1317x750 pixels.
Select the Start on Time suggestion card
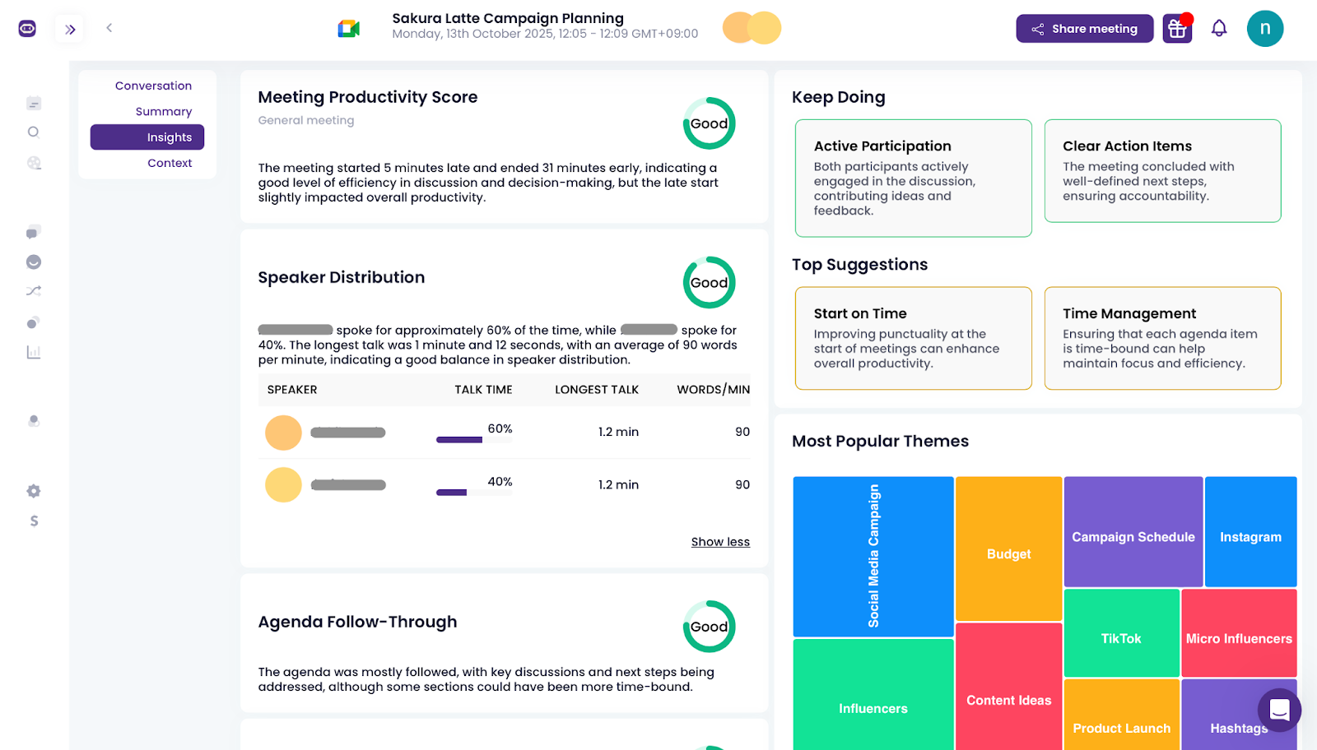click(x=913, y=338)
